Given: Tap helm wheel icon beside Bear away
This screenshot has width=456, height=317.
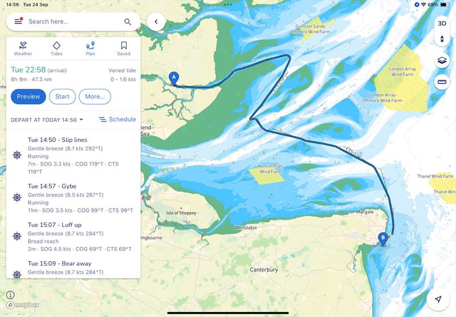Looking at the screenshot, I should pyautogui.click(x=17, y=274).
